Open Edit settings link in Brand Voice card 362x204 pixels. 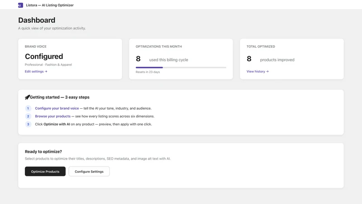tap(36, 72)
